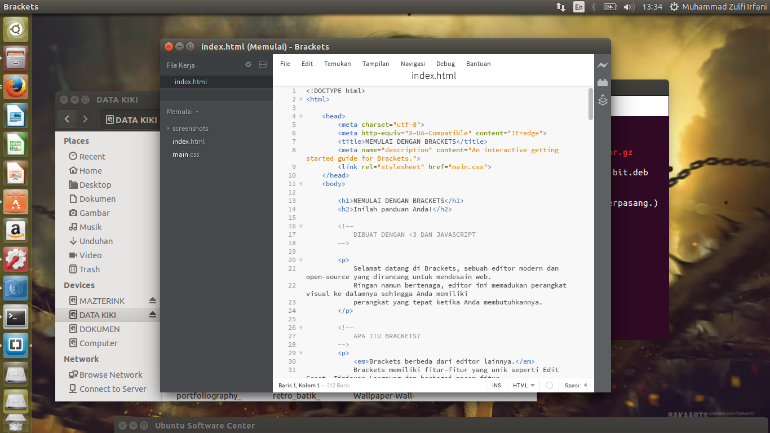Click DATA KIKI path button in Files toolbar
The width and height of the screenshot is (770, 433).
point(130,120)
